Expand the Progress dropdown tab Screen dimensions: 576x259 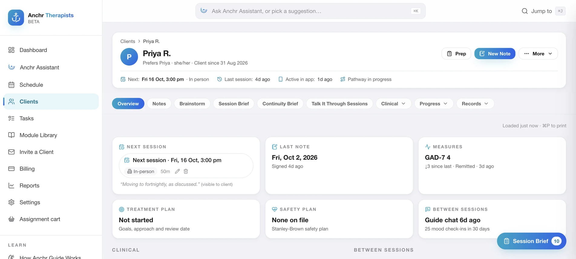tap(434, 104)
